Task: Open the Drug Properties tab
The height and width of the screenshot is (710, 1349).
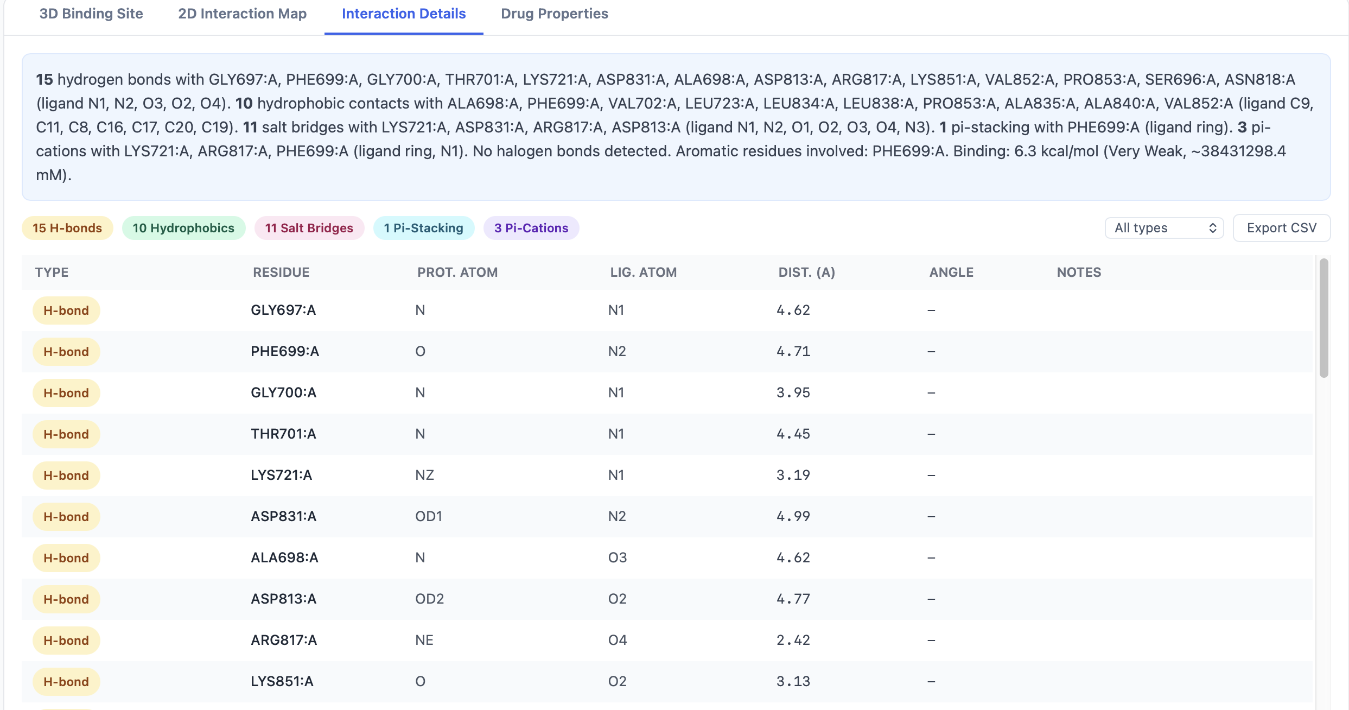Action: [x=555, y=14]
